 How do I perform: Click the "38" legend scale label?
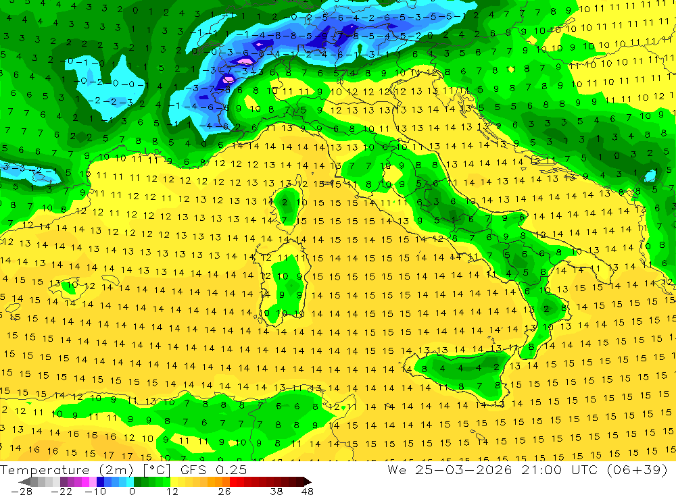click(x=276, y=491)
